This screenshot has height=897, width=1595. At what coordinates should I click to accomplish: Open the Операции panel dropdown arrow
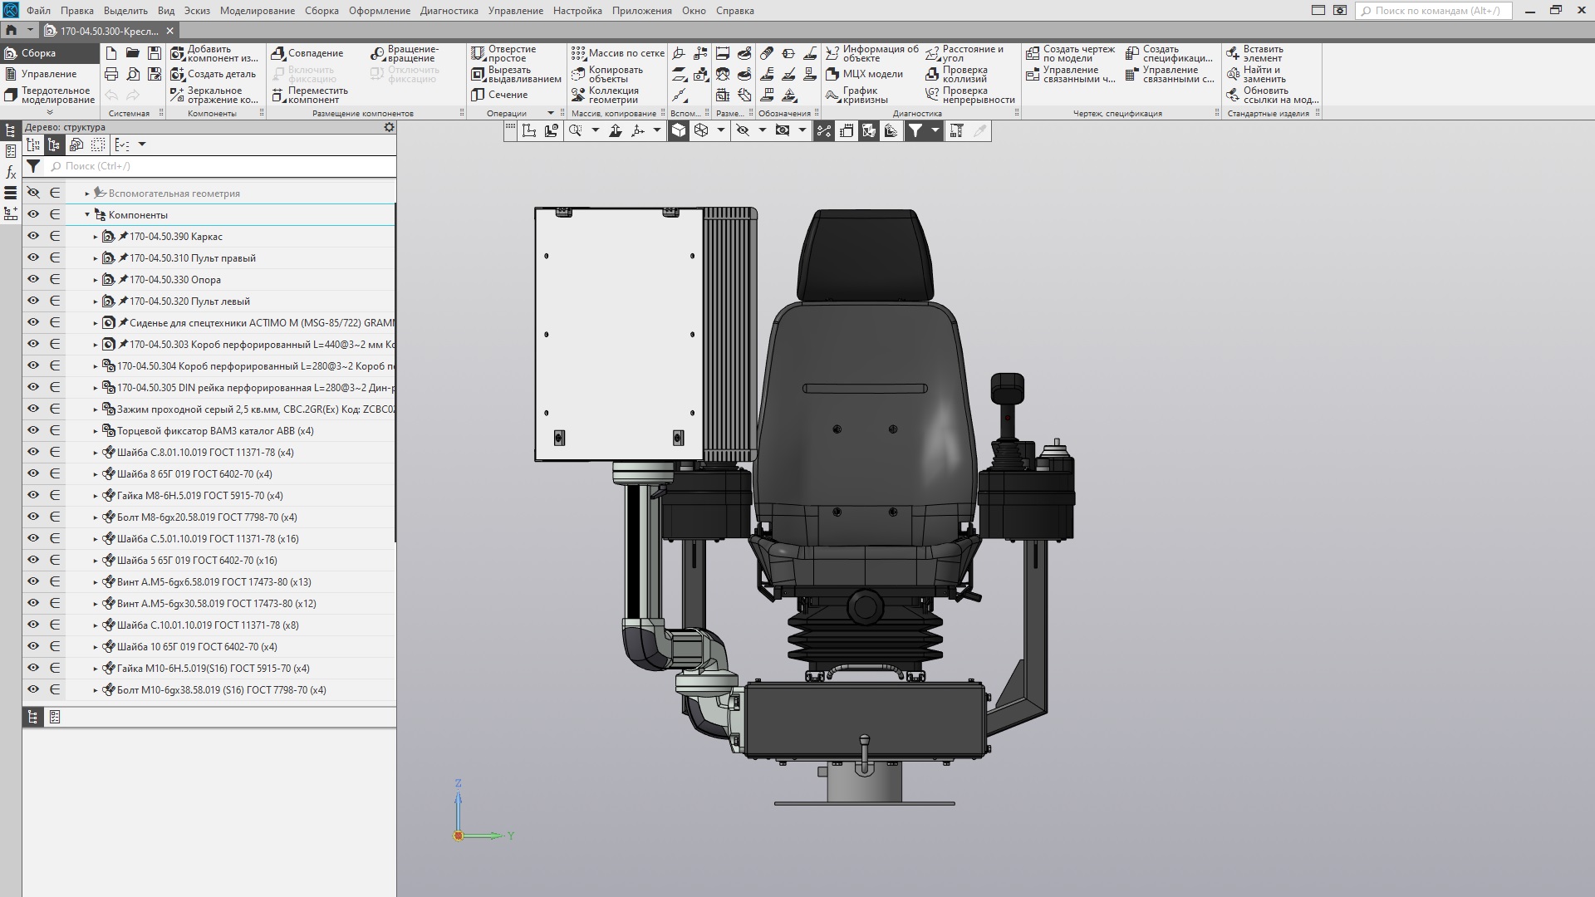click(550, 113)
